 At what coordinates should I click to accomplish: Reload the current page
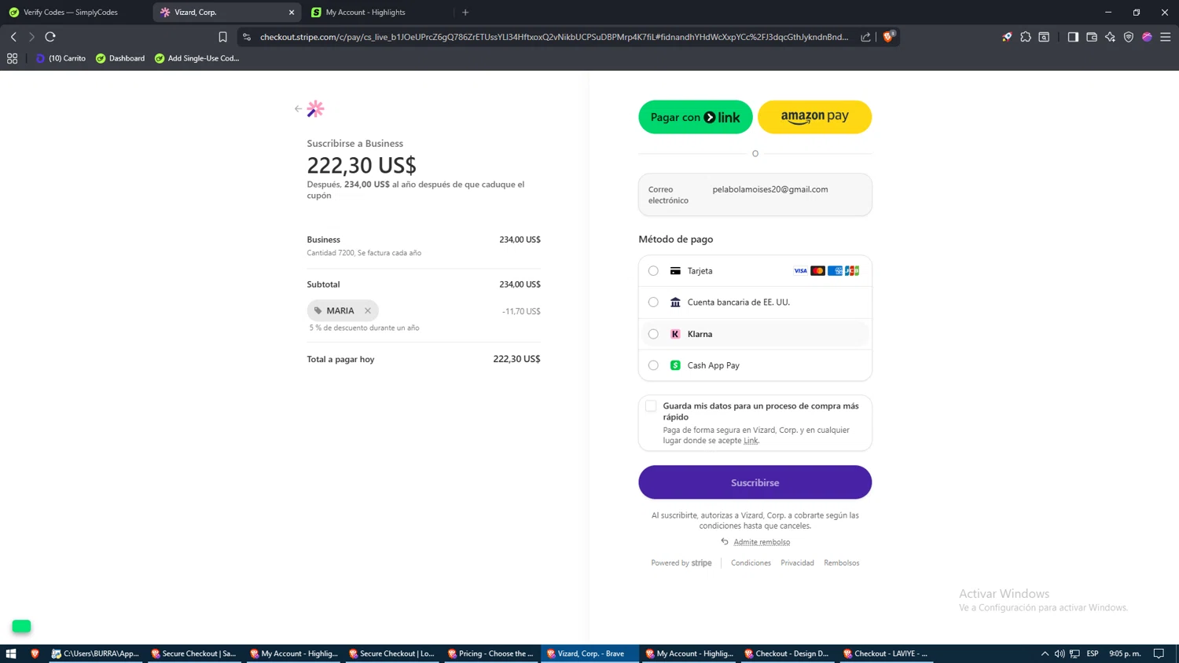(x=50, y=37)
